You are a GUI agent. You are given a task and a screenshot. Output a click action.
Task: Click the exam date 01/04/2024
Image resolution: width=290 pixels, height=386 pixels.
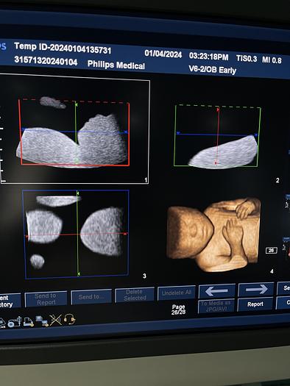click(163, 54)
